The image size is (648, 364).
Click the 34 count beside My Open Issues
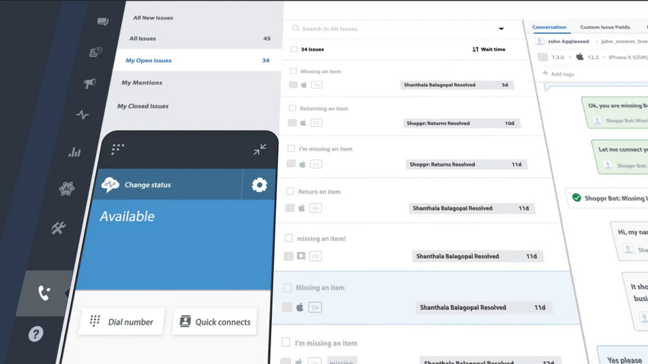click(x=266, y=60)
